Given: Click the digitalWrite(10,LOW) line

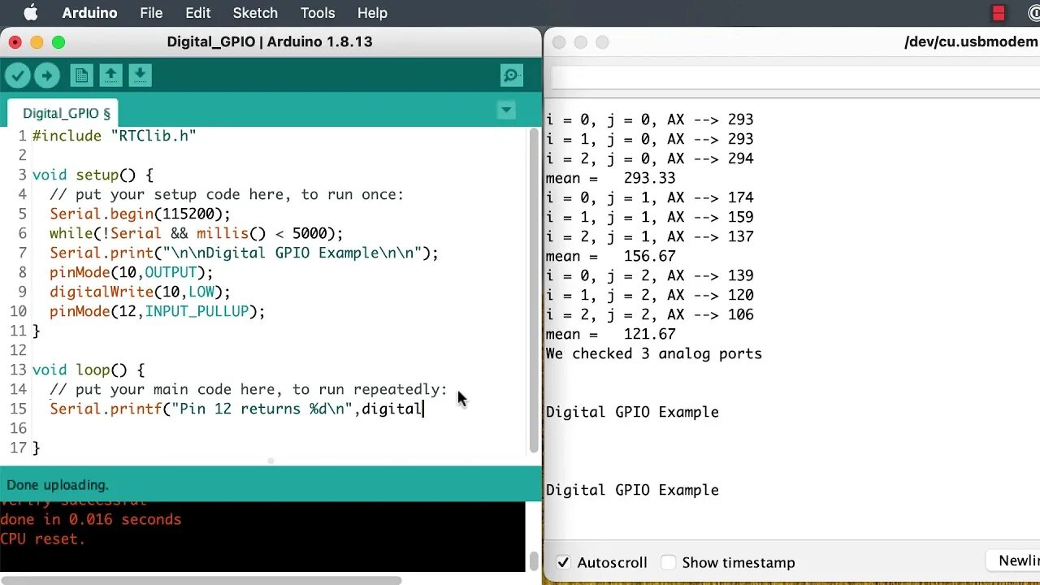Looking at the screenshot, I should click(x=140, y=292).
